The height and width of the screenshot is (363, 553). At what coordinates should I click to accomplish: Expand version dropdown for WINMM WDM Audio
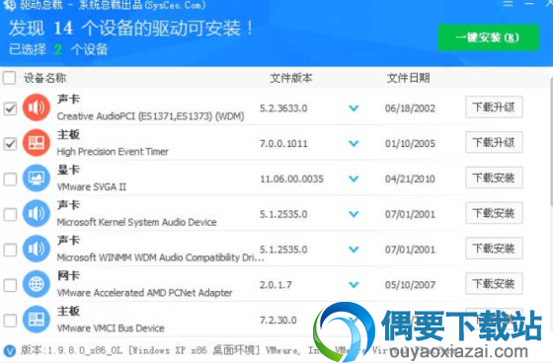[x=354, y=250]
